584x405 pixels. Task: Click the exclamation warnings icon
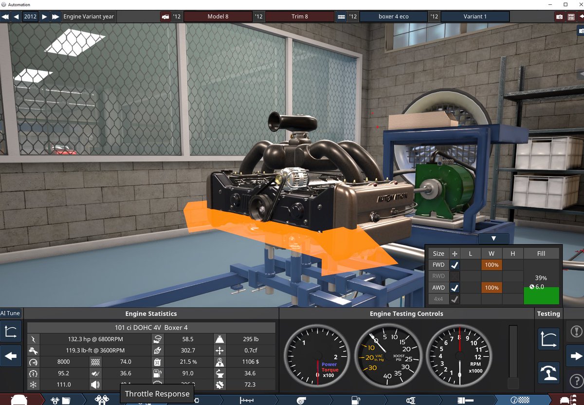tap(576, 331)
